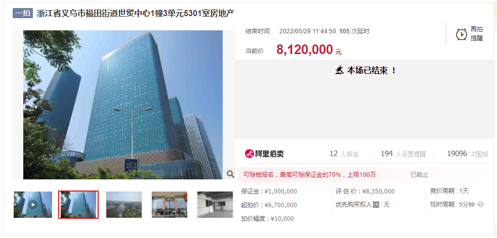Open the property title link

click(x=136, y=14)
